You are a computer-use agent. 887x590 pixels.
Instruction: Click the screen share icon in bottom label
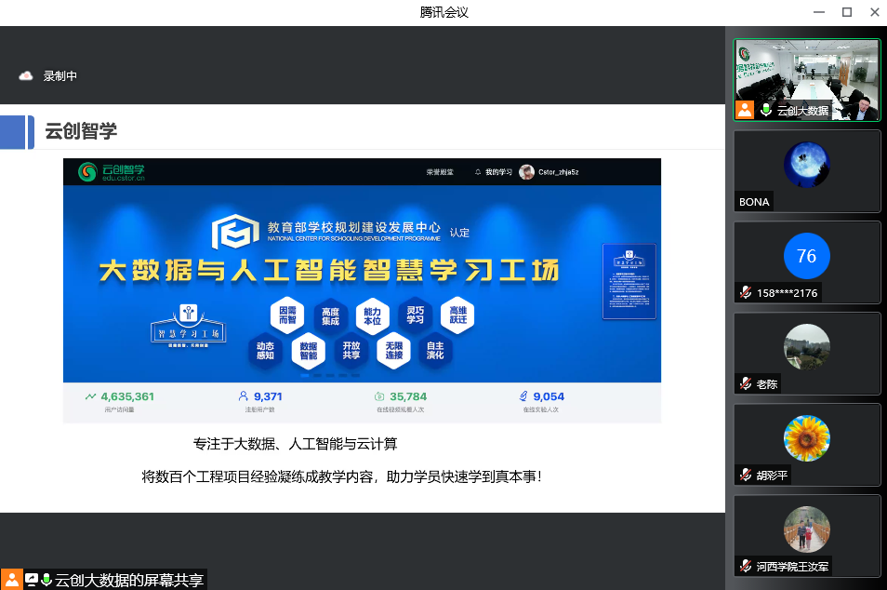click(32, 580)
